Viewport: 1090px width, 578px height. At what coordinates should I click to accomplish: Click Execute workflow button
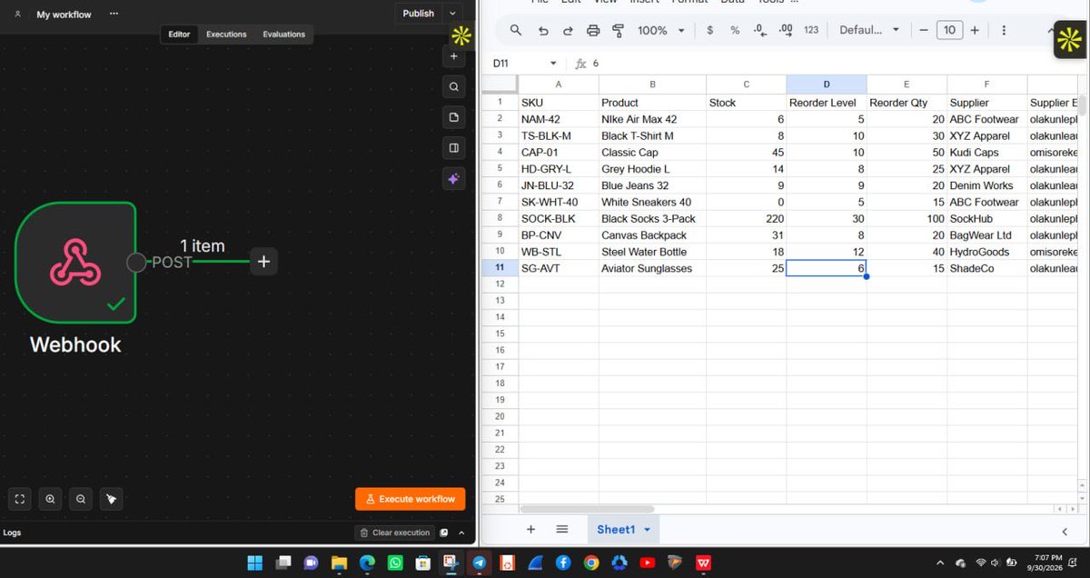(x=411, y=499)
